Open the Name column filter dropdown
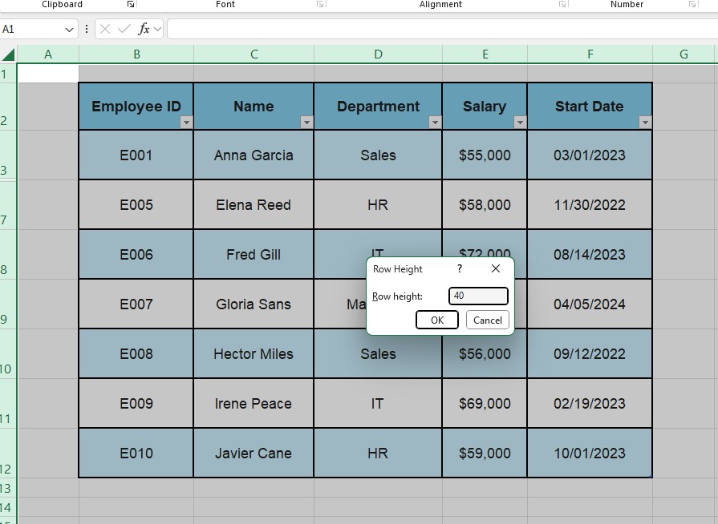This screenshot has width=718, height=524. click(306, 123)
